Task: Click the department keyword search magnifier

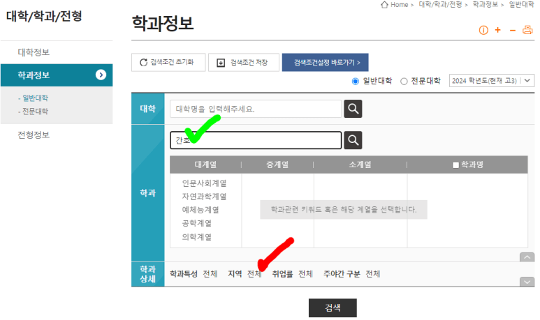Action: point(354,140)
